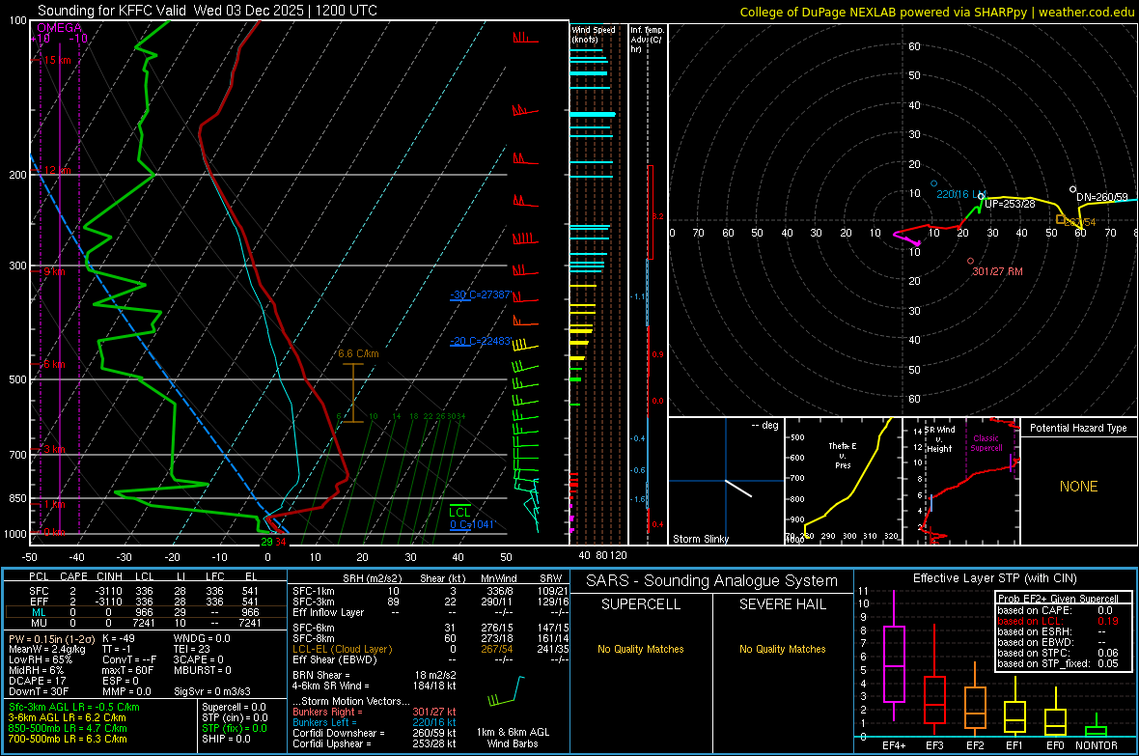The width and height of the screenshot is (1139, 756).
Task: Click the 'Bunkers Right = 301/27 kt' line
Action: coord(375,712)
